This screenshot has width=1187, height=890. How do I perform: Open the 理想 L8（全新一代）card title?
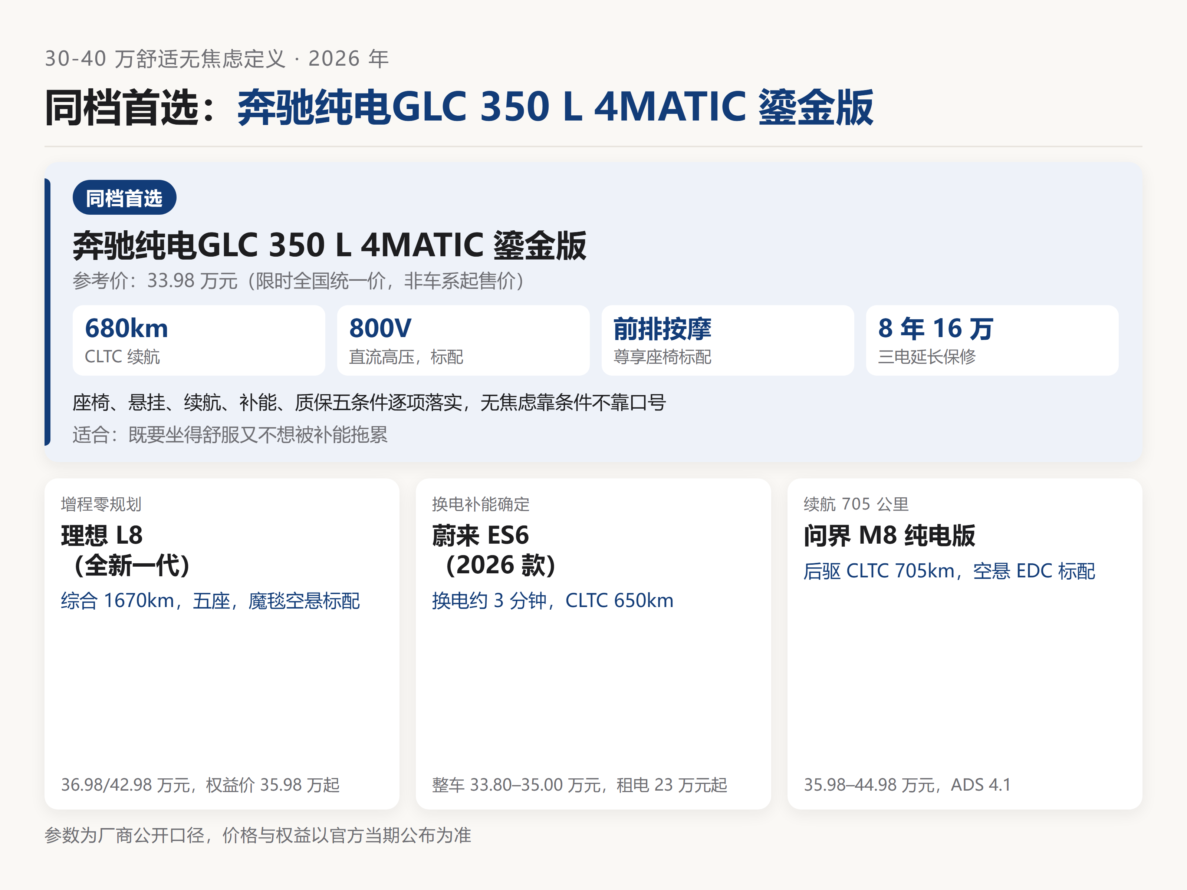(x=126, y=550)
